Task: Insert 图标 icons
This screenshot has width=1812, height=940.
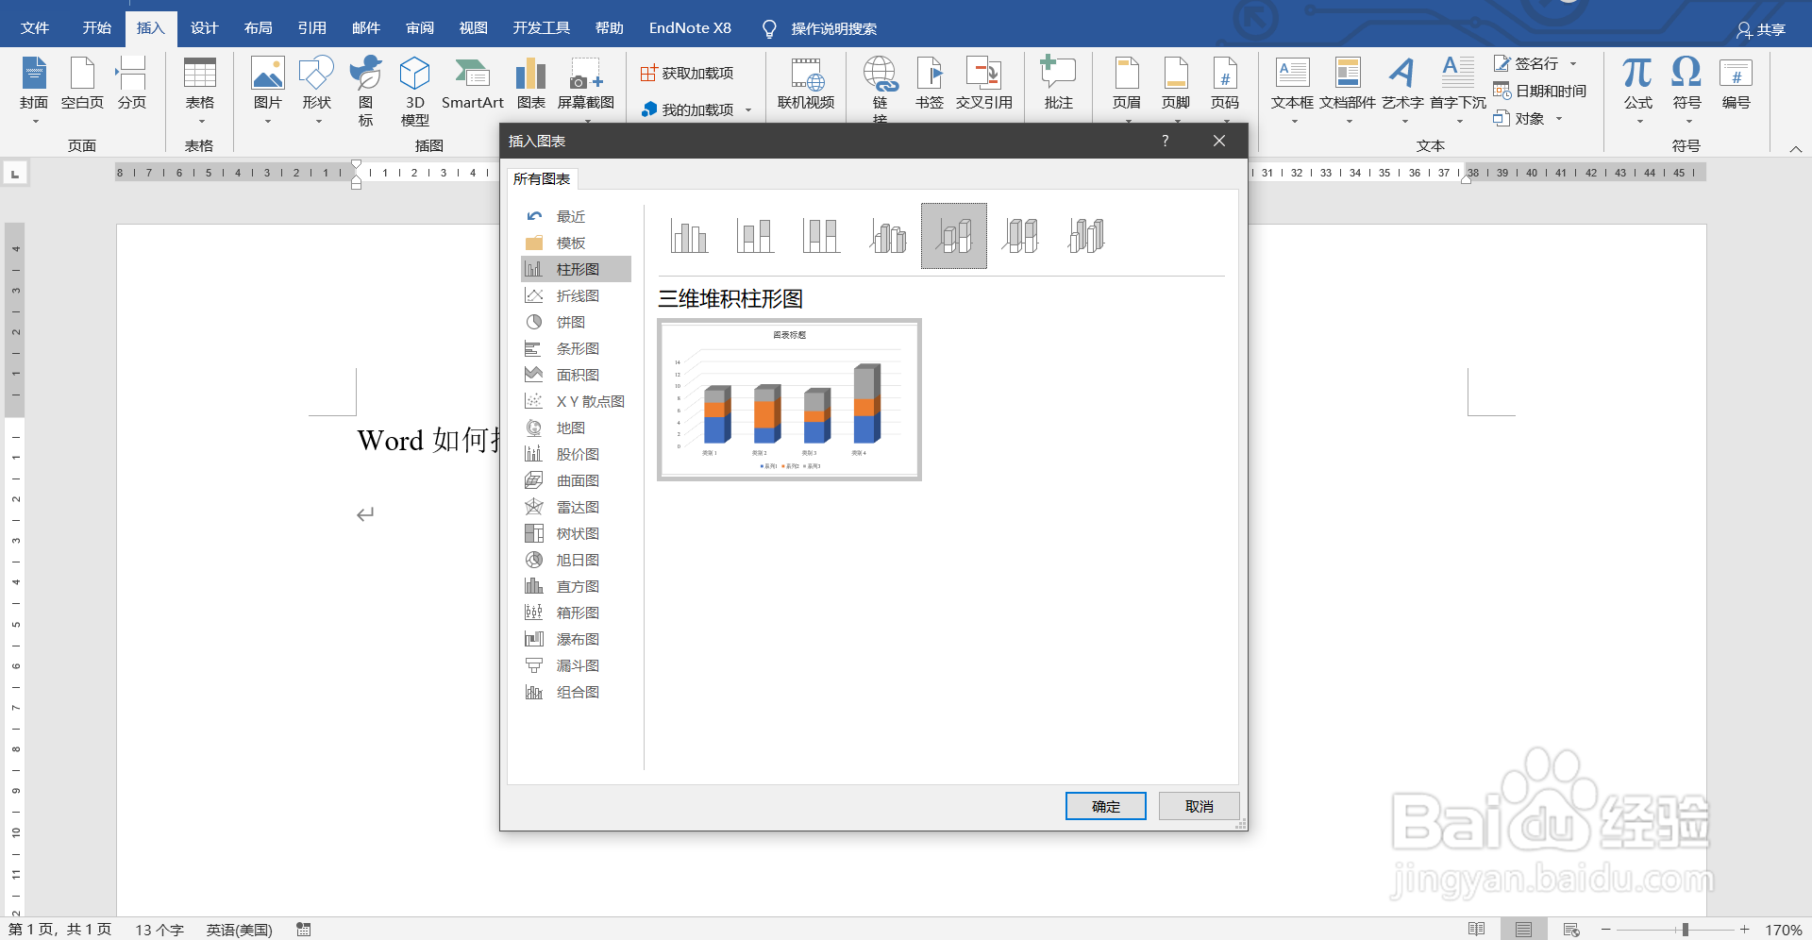Action: pos(365,91)
